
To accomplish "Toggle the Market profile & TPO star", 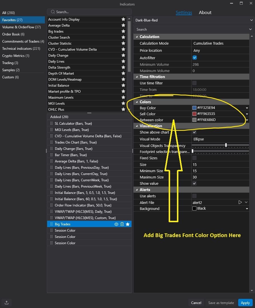I will pos(123,91).
